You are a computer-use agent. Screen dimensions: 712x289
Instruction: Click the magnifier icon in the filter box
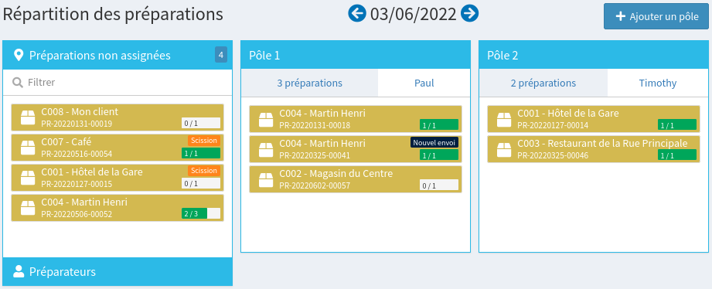(x=18, y=83)
